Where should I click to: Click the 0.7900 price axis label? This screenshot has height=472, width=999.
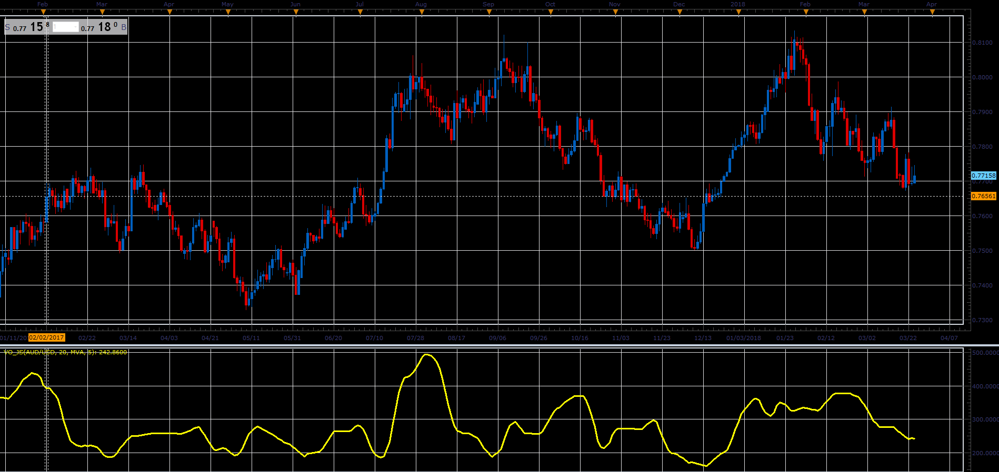(982, 112)
